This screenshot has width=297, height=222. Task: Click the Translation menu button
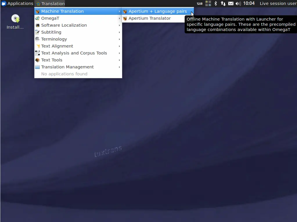50,3
